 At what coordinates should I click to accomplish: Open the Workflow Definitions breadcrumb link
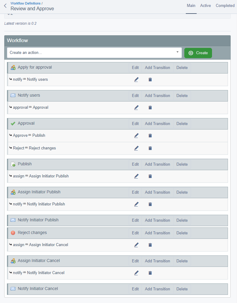point(26,3)
